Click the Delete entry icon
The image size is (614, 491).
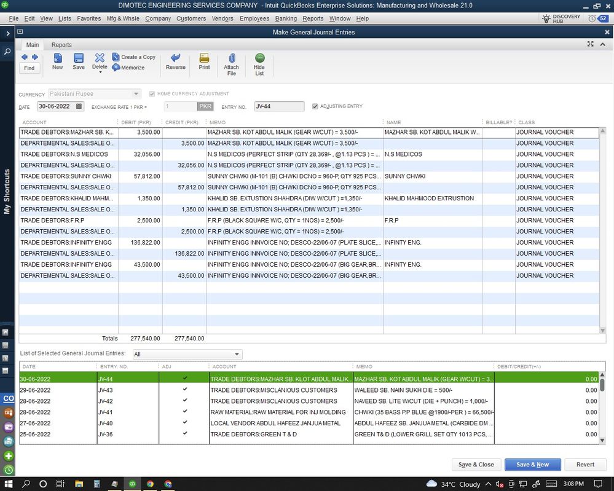point(100,58)
